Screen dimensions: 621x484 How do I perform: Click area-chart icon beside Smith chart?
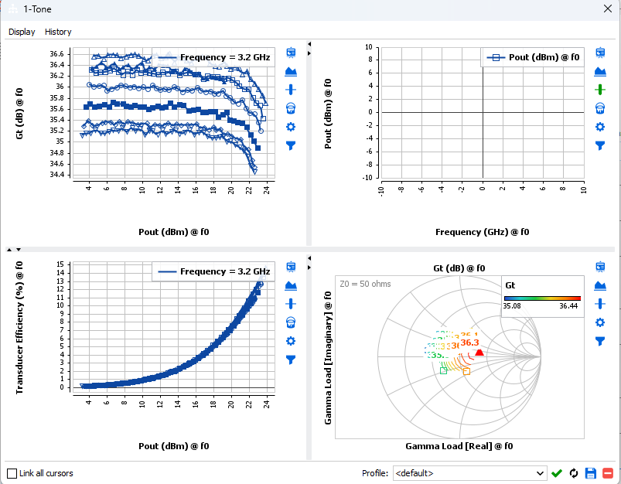point(600,285)
